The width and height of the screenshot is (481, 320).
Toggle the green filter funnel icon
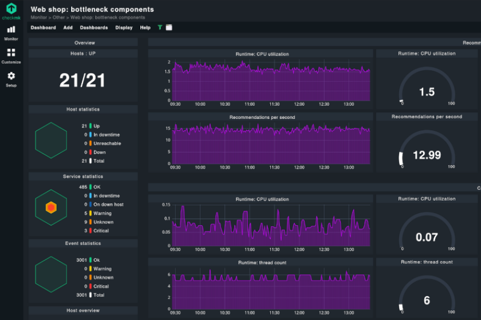point(160,27)
